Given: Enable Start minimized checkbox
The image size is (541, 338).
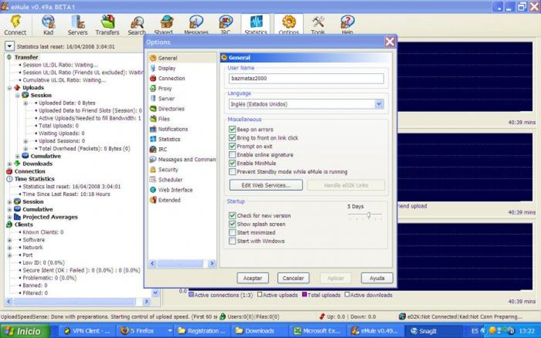Looking at the screenshot, I should point(232,233).
